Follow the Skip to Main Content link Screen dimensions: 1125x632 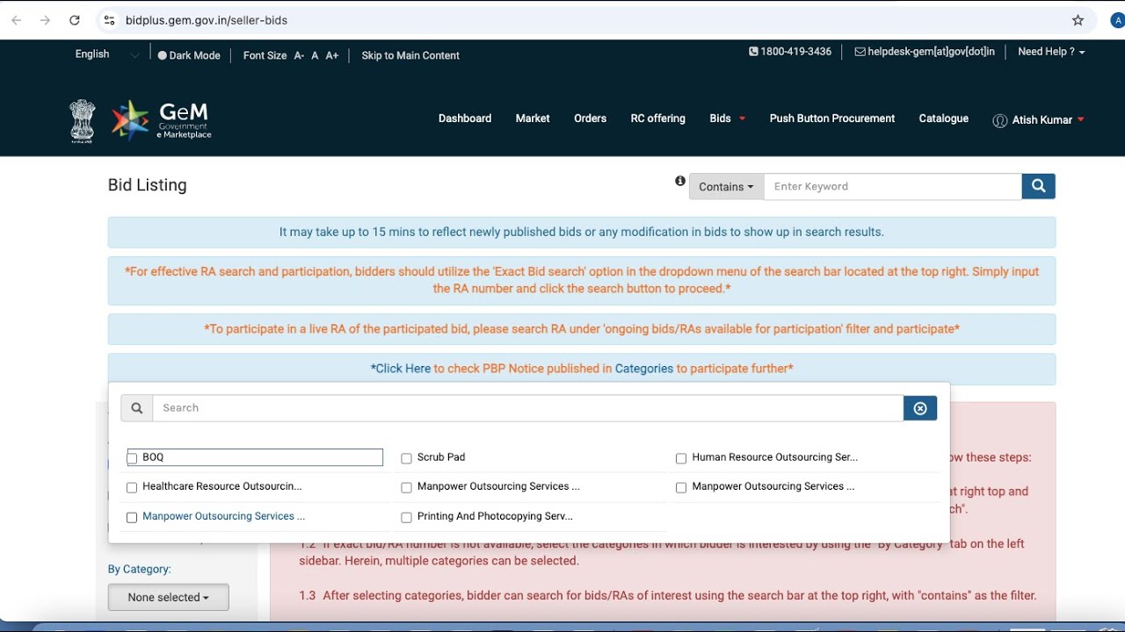tap(410, 55)
